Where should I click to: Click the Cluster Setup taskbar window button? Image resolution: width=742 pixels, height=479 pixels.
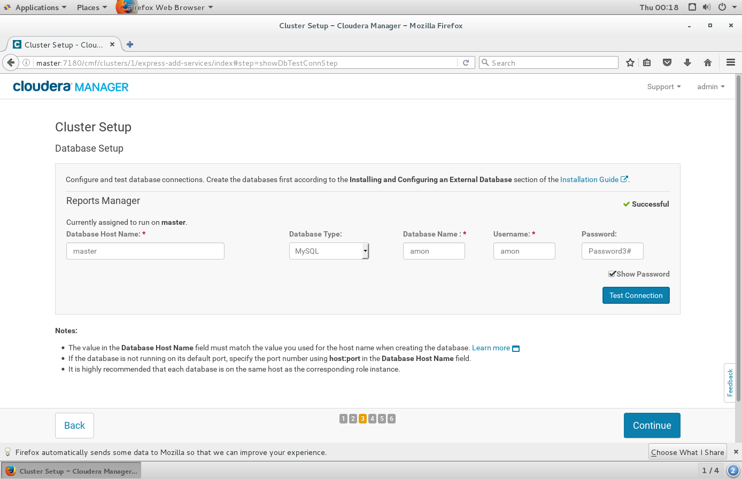[72, 471]
